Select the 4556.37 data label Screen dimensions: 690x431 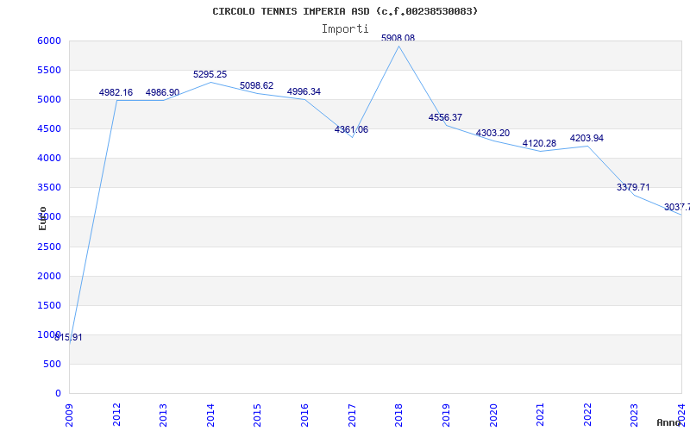coord(445,117)
